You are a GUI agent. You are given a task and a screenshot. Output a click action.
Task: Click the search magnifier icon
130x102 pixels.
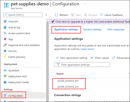click(x=6, y=15)
